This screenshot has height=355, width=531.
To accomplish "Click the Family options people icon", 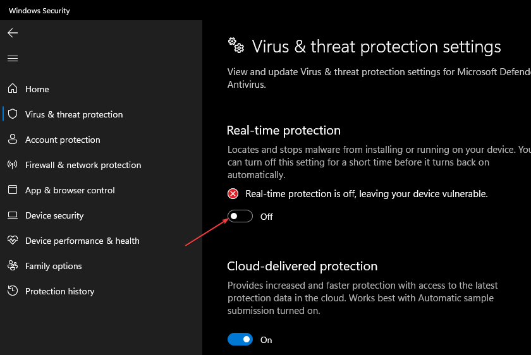I will [13, 266].
